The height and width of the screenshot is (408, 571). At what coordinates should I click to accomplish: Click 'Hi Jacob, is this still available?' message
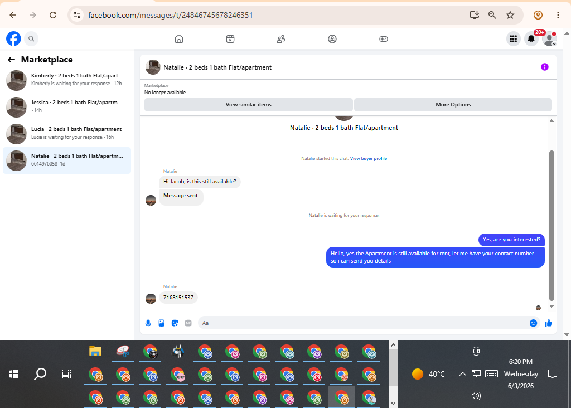point(200,182)
